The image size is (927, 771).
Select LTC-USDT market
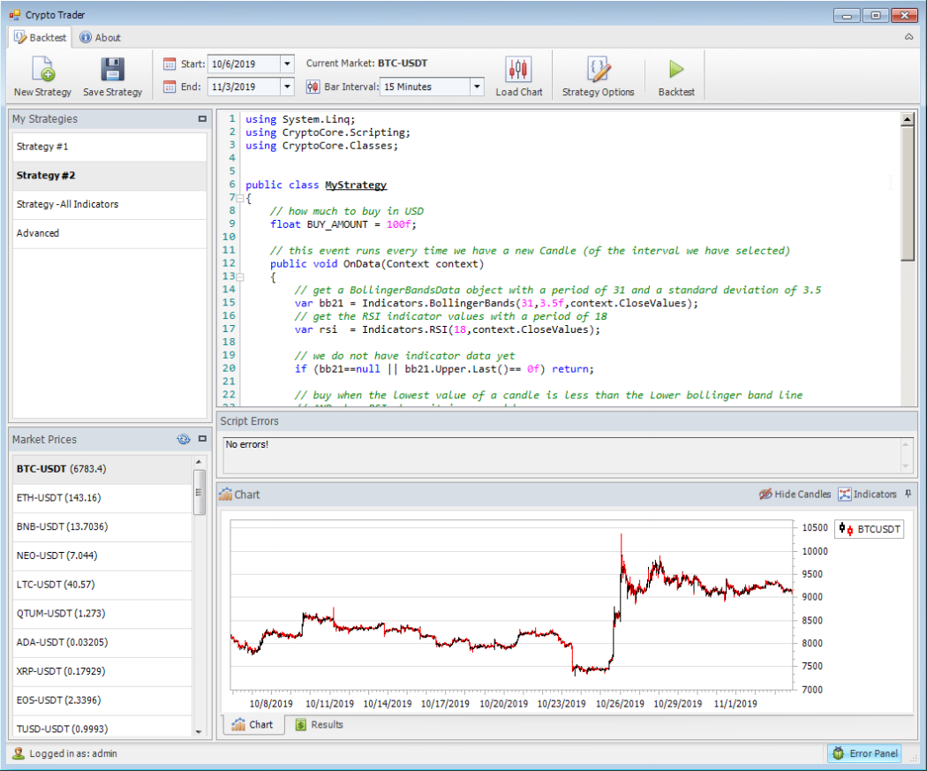[102, 585]
